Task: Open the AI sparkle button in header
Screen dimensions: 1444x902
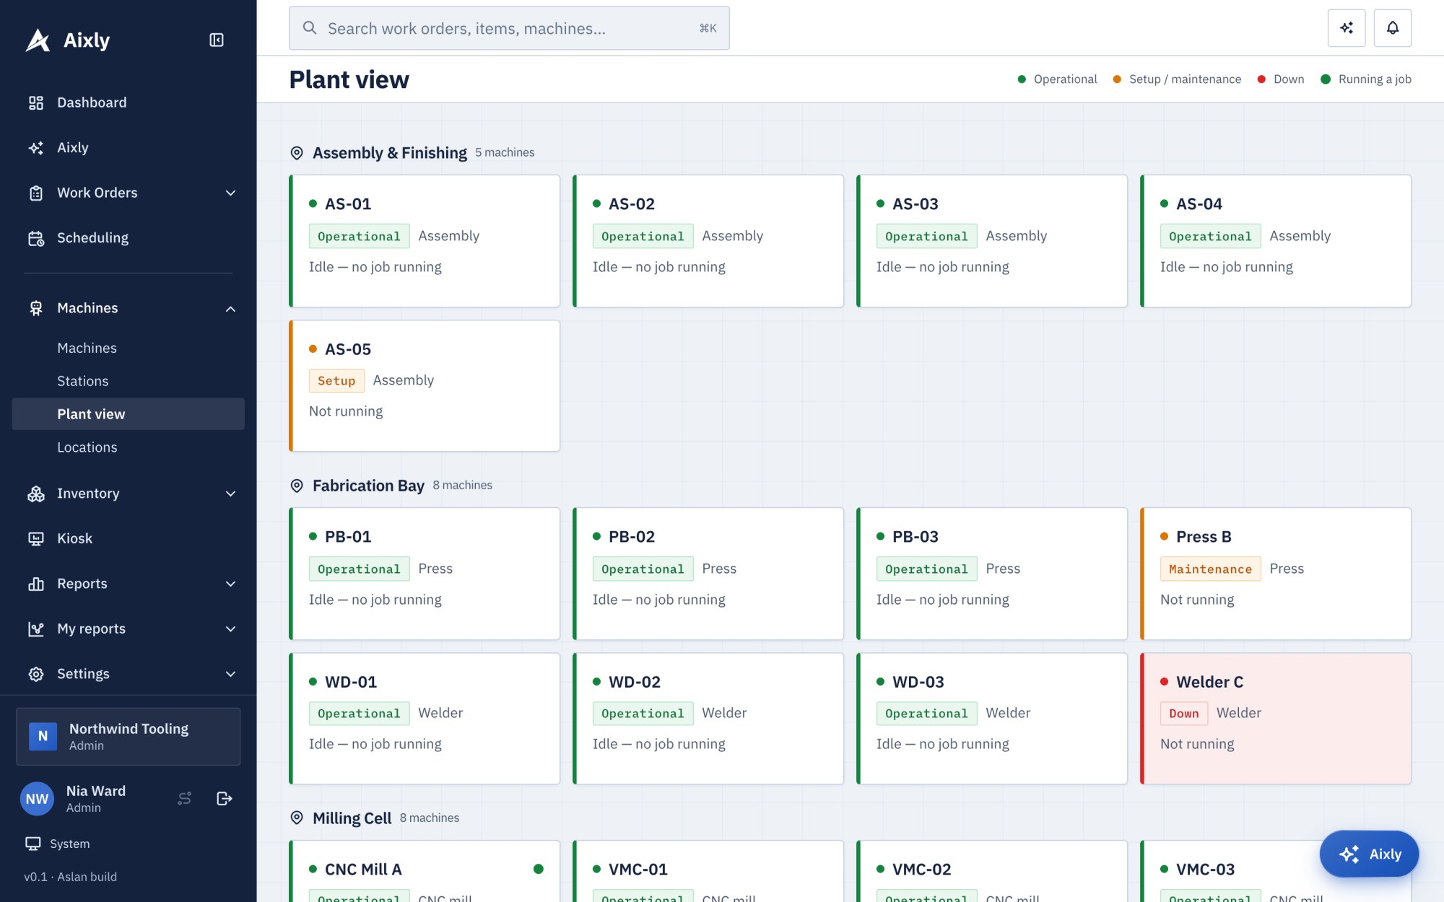Action: point(1347,28)
